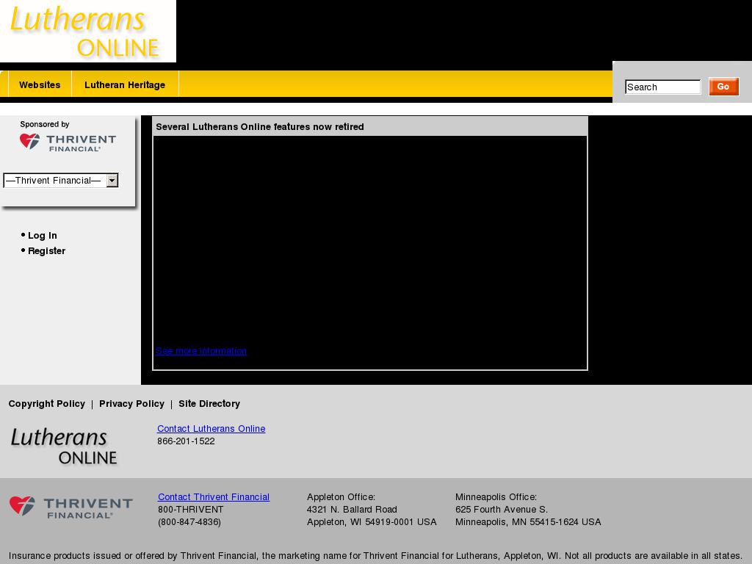Click the 4321 N. Ballard Road address

click(352, 510)
